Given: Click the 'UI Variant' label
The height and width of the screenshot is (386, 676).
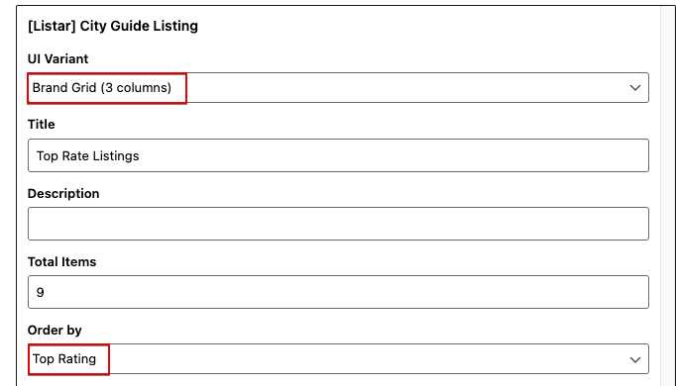Looking at the screenshot, I should point(57,58).
